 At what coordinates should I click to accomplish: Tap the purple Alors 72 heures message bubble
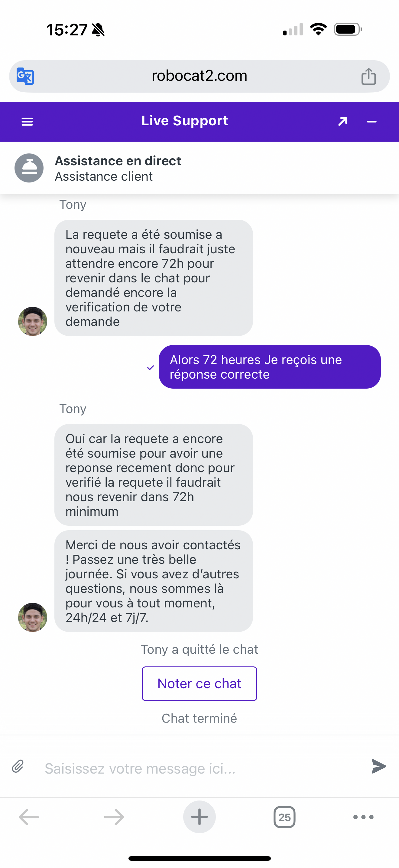[270, 367]
